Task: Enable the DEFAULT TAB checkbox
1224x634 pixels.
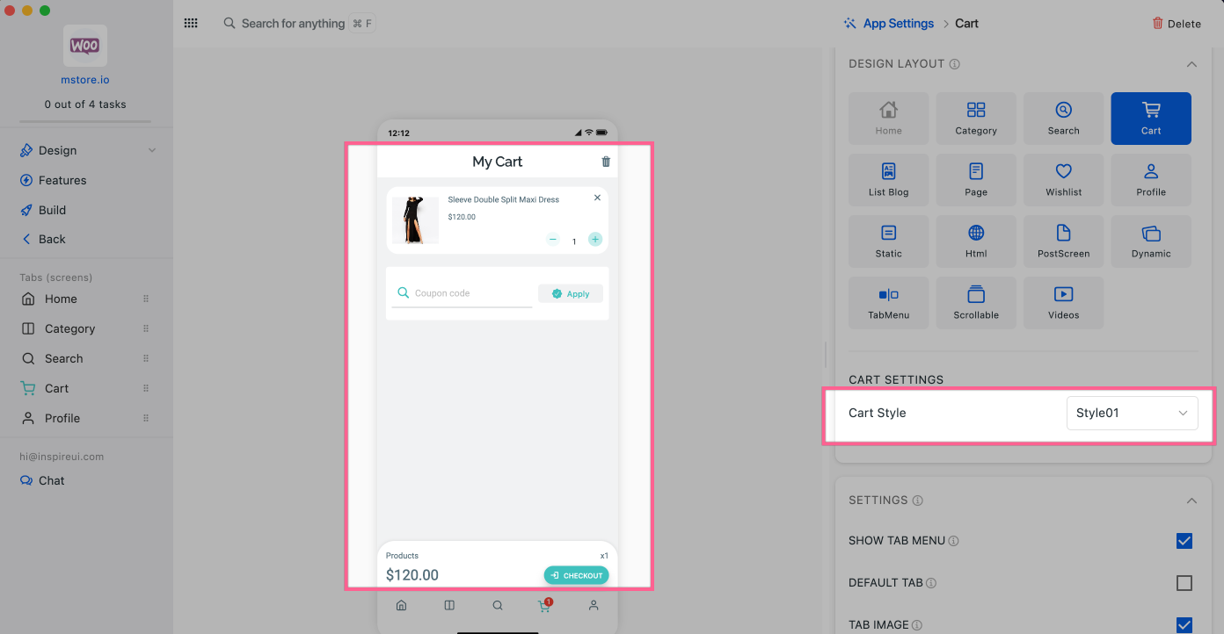Action: [x=1184, y=583]
